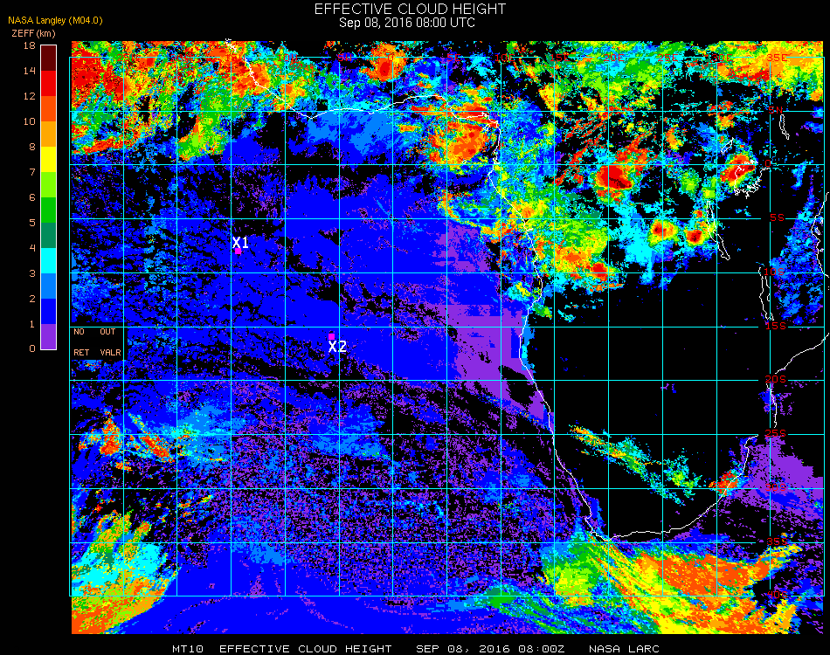Click the legend value 8
Screen dimensions: 830x655
point(32,147)
